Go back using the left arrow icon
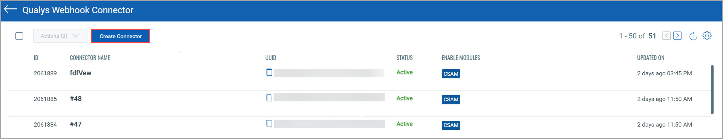The height and width of the screenshot is (139, 723). pos(11,9)
